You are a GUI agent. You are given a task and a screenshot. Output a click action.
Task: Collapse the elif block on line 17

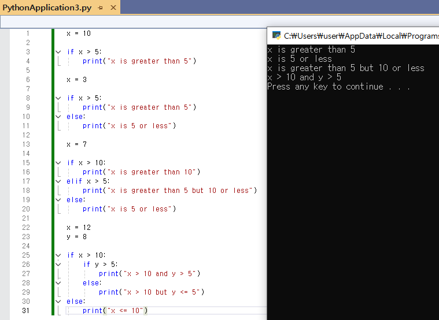point(58,181)
